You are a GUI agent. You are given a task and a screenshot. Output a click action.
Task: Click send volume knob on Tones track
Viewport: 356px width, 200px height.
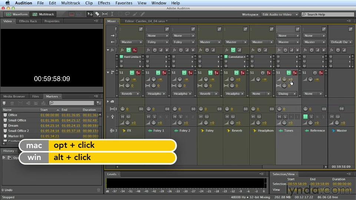[x=284, y=79]
